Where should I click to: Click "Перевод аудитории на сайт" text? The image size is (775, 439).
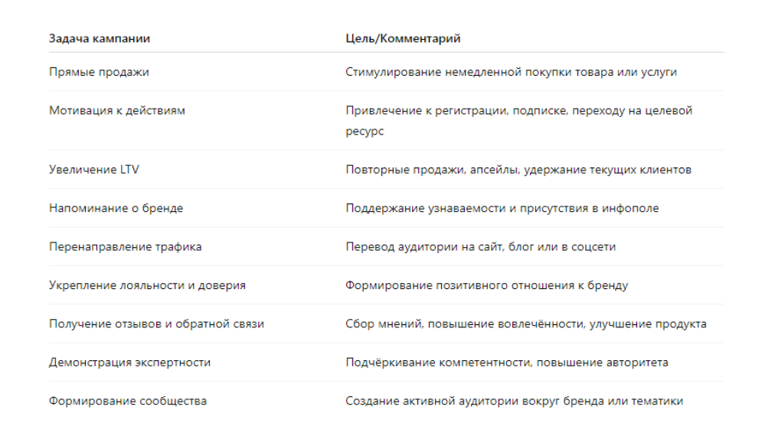(x=429, y=246)
